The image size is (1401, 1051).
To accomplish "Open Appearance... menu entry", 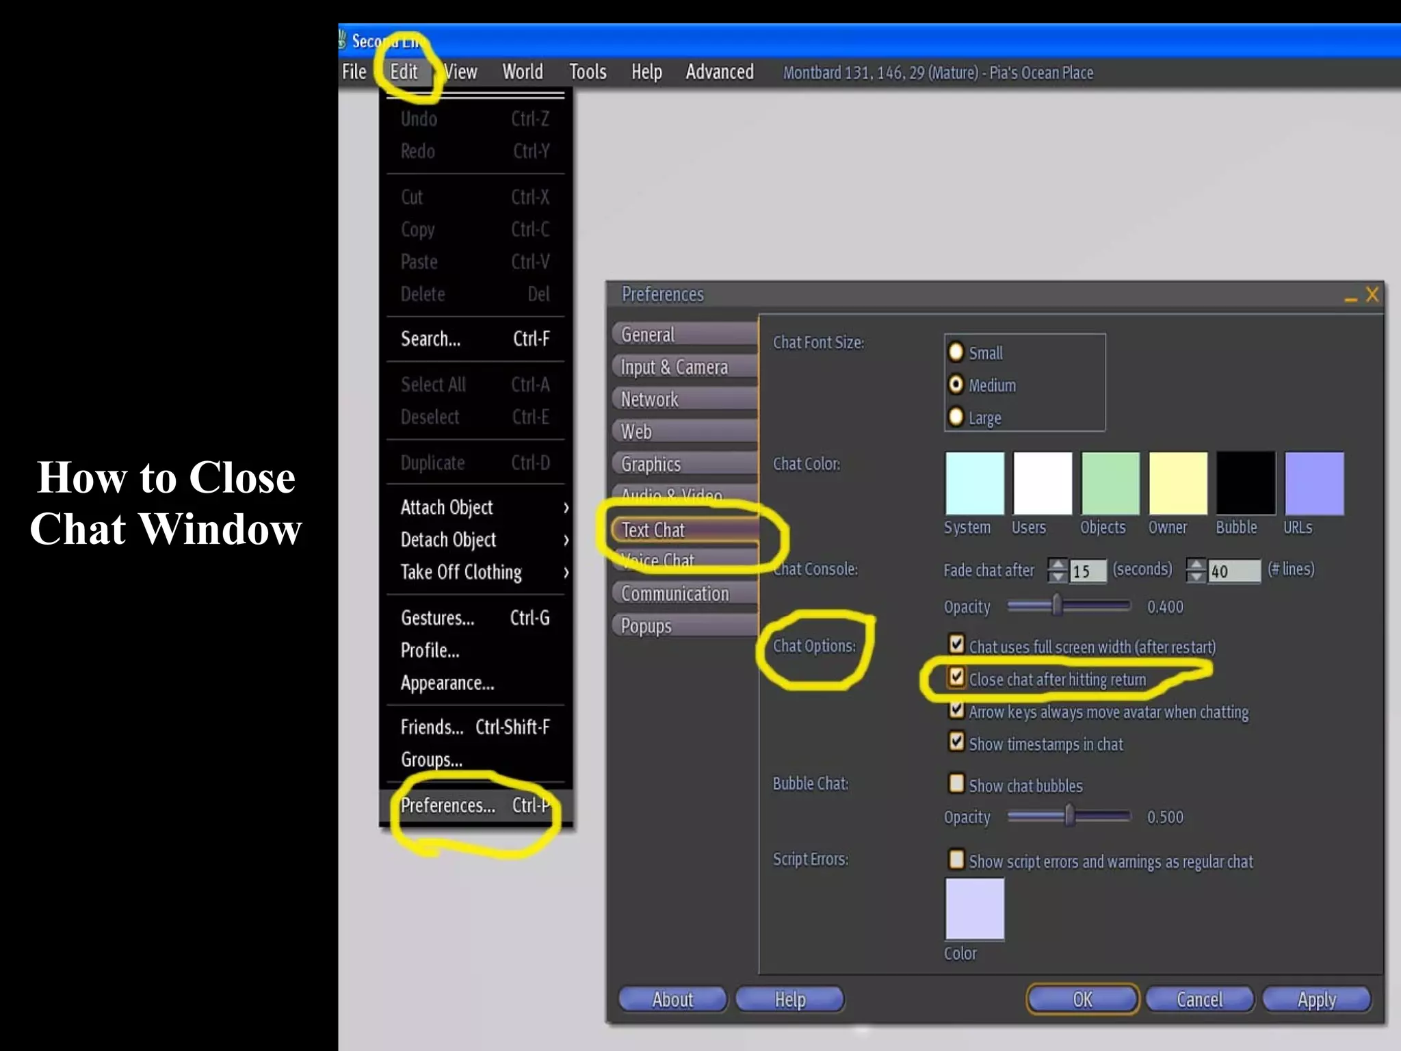I will tap(475, 683).
